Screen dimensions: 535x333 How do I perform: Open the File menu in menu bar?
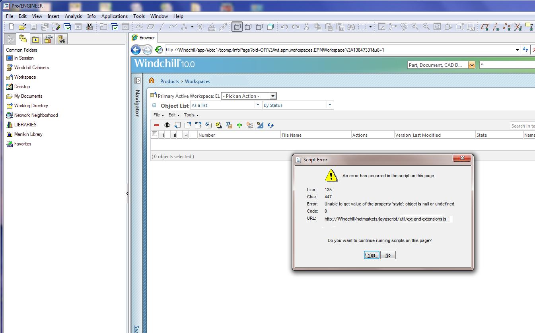click(x=10, y=16)
